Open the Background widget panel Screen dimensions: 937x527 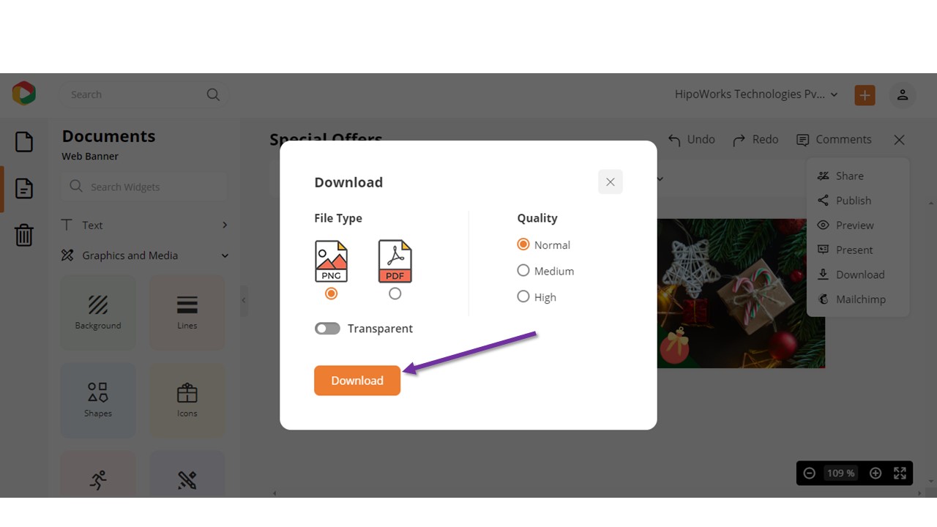click(x=97, y=312)
